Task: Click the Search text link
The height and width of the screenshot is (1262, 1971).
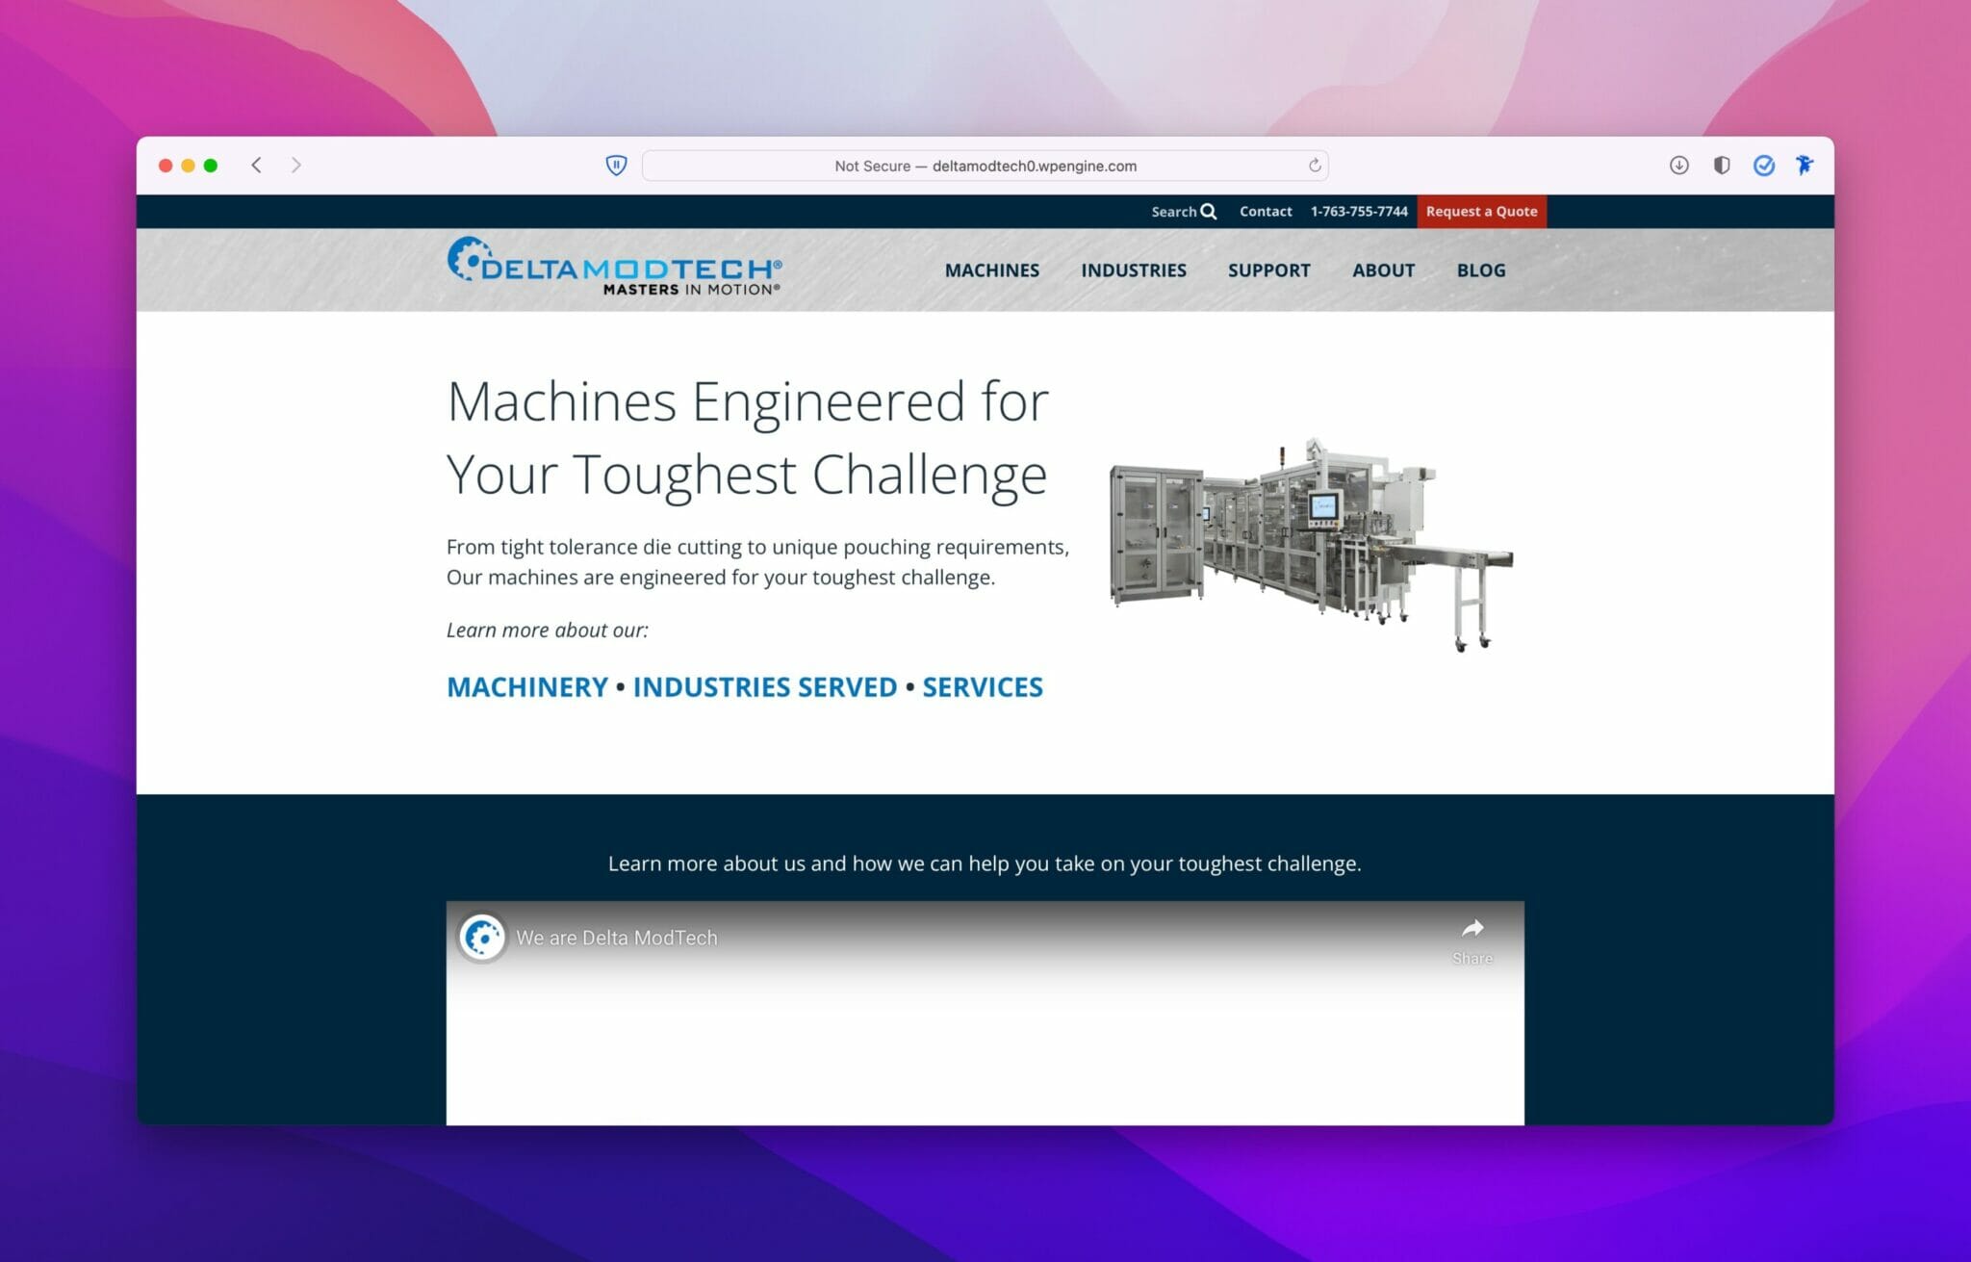Action: (x=1173, y=212)
